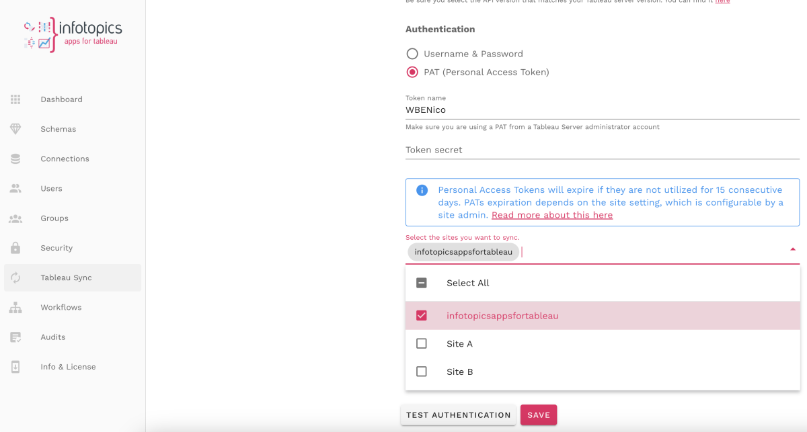
Task: Open the Dashboard page from sidebar
Action: [x=15, y=99]
